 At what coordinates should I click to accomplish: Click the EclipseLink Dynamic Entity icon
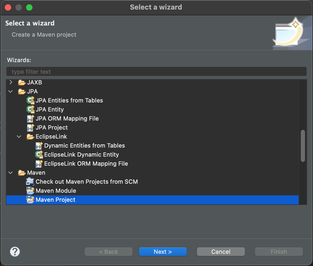tap(39, 155)
